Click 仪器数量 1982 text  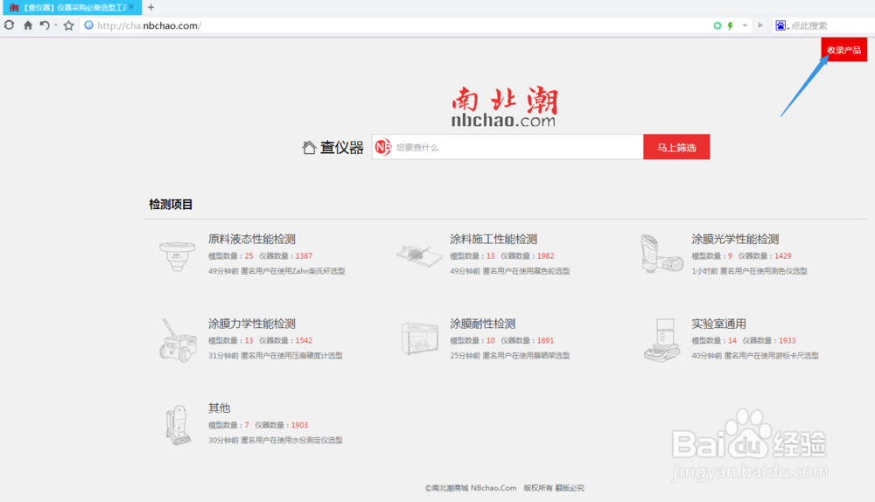(527, 256)
